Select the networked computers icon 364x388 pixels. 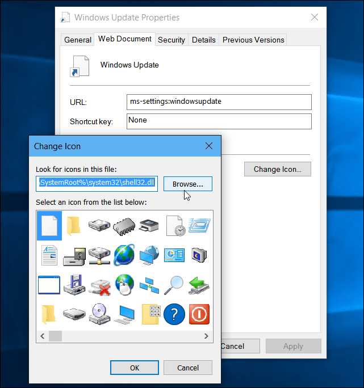coord(149,285)
